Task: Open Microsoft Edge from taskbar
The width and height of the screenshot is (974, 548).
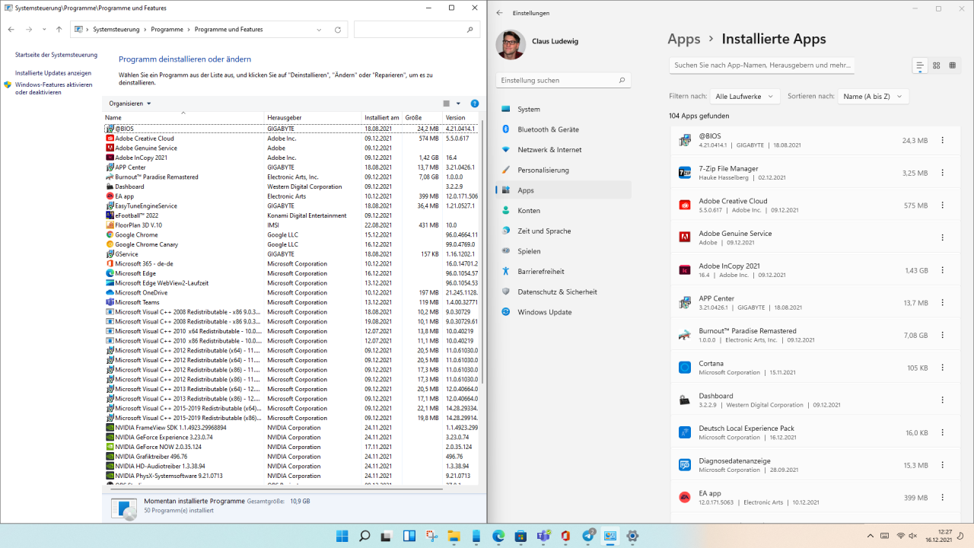Action: pos(498,536)
